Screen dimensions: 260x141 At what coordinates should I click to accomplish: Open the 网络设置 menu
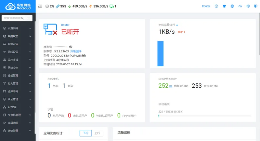[x=17, y=44]
